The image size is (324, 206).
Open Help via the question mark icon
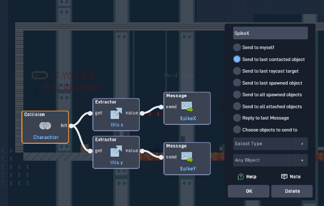point(241,176)
